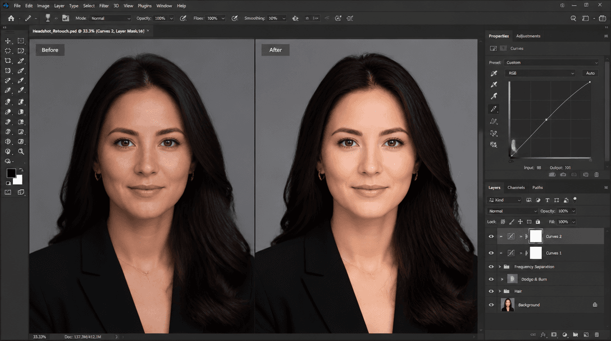Click lock image pixels brush icon
This screenshot has height=341, width=611.
tap(512, 222)
